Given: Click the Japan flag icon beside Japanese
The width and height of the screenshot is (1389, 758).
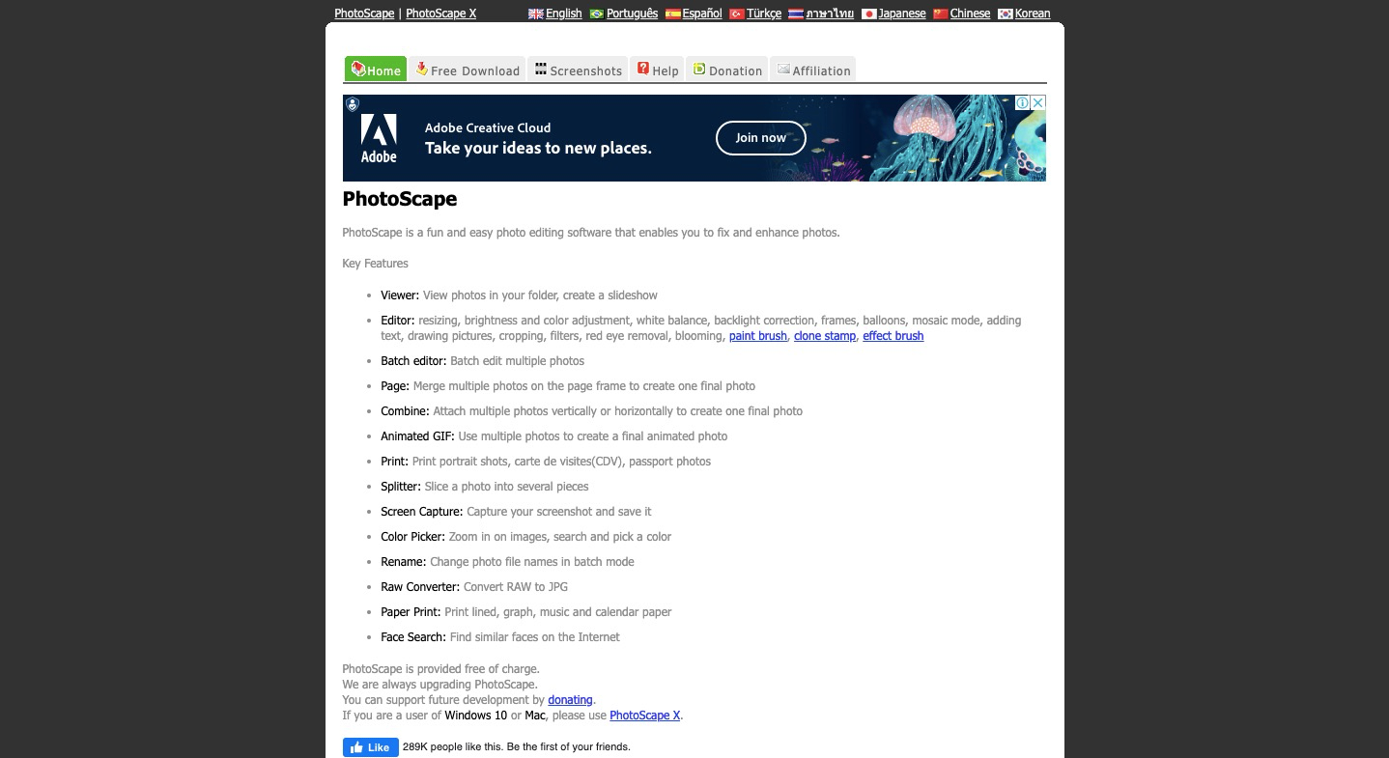Looking at the screenshot, I should click(868, 14).
